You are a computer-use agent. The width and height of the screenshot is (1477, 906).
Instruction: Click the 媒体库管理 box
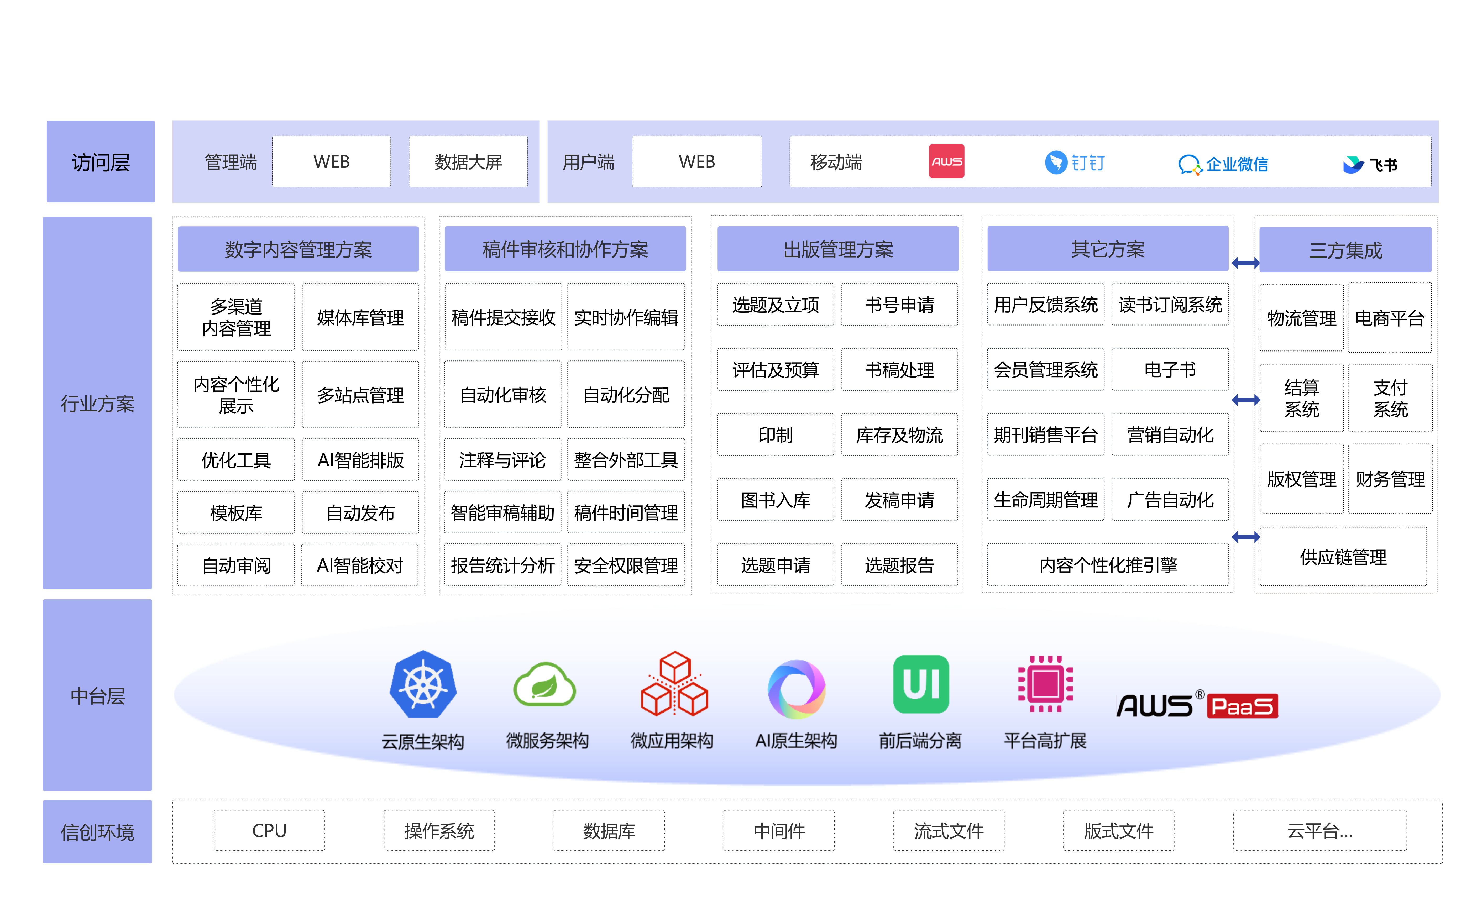[x=360, y=317]
